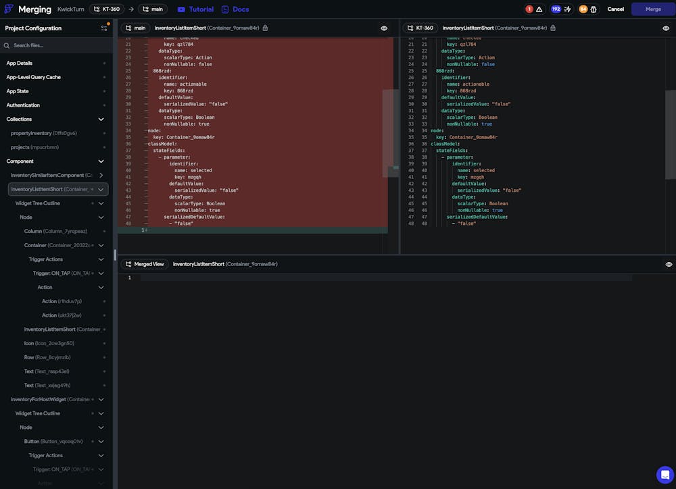Focus the Search files field

point(57,45)
